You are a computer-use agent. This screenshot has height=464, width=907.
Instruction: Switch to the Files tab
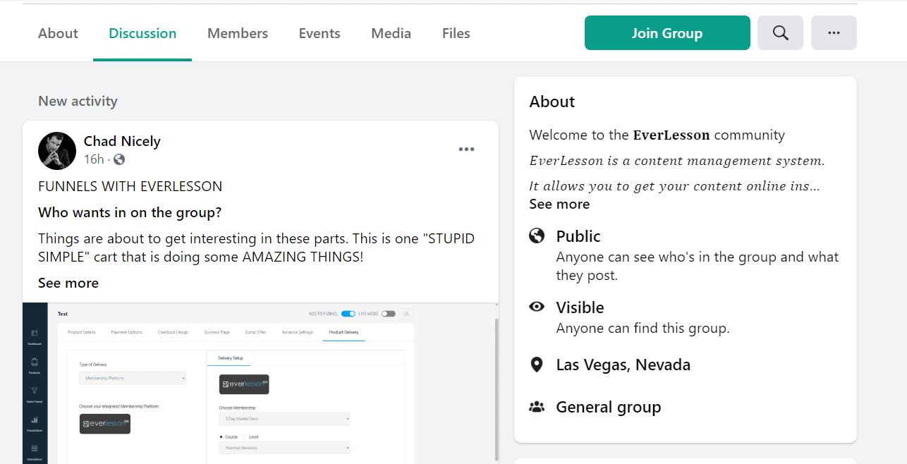(456, 33)
